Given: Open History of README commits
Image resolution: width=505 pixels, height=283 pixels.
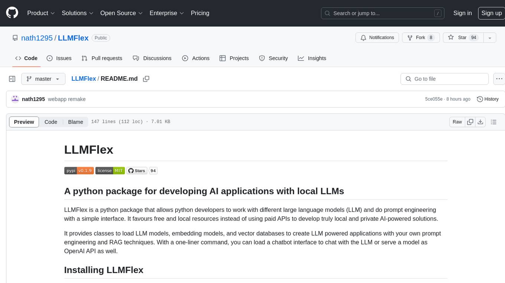Looking at the screenshot, I should (x=488, y=99).
